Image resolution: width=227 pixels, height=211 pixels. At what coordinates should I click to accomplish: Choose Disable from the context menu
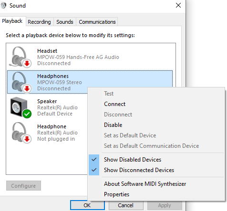113,125
